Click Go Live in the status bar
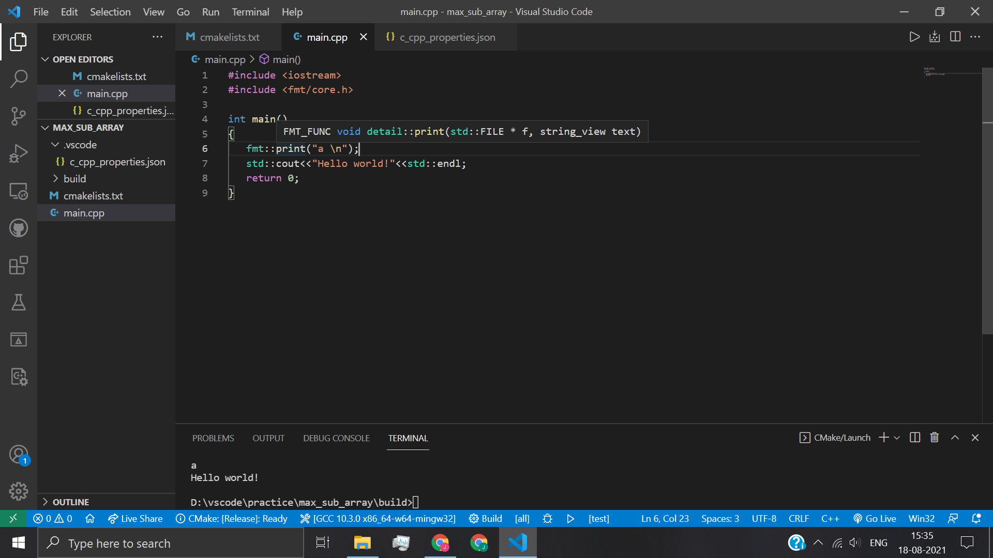Image resolution: width=993 pixels, height=558 pixels. (x=875, y=518)
